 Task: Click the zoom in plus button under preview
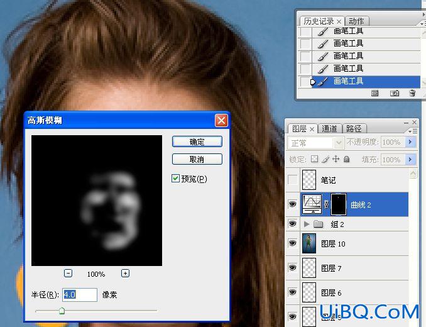pos(125,273)
